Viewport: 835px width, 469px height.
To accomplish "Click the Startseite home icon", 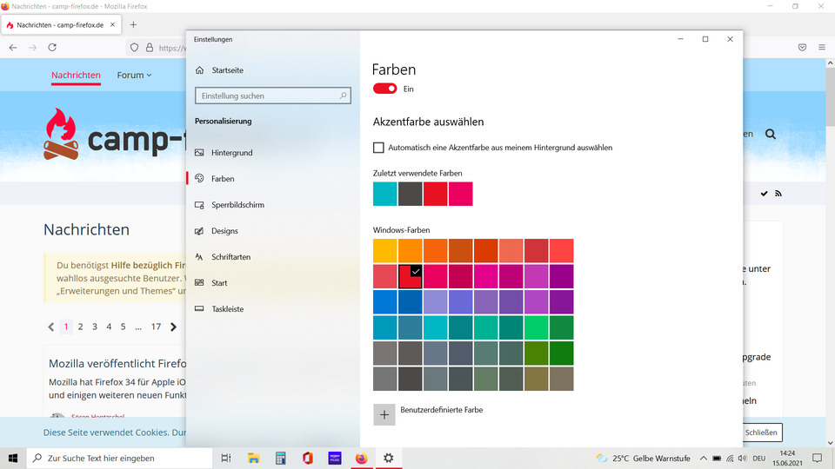I will (200, 69).
